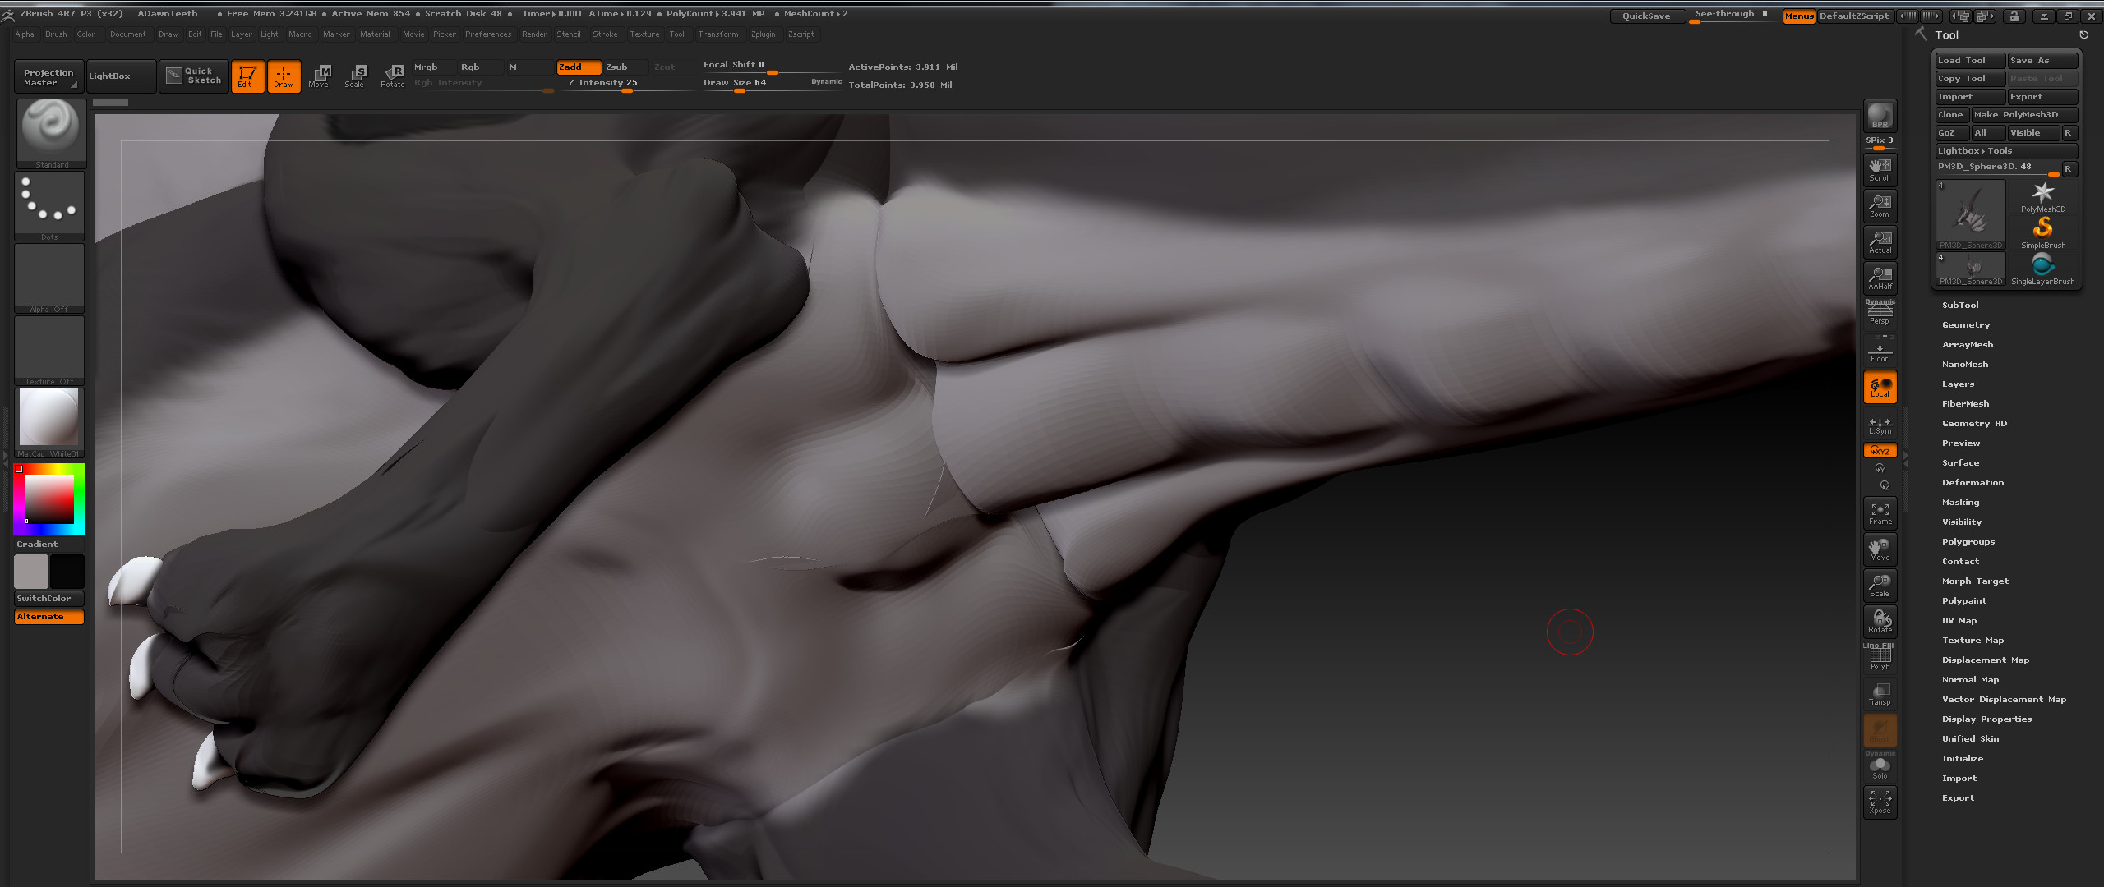Open the Document menu
Screen dimensions: 2104x887
click(x=127, y=34)
